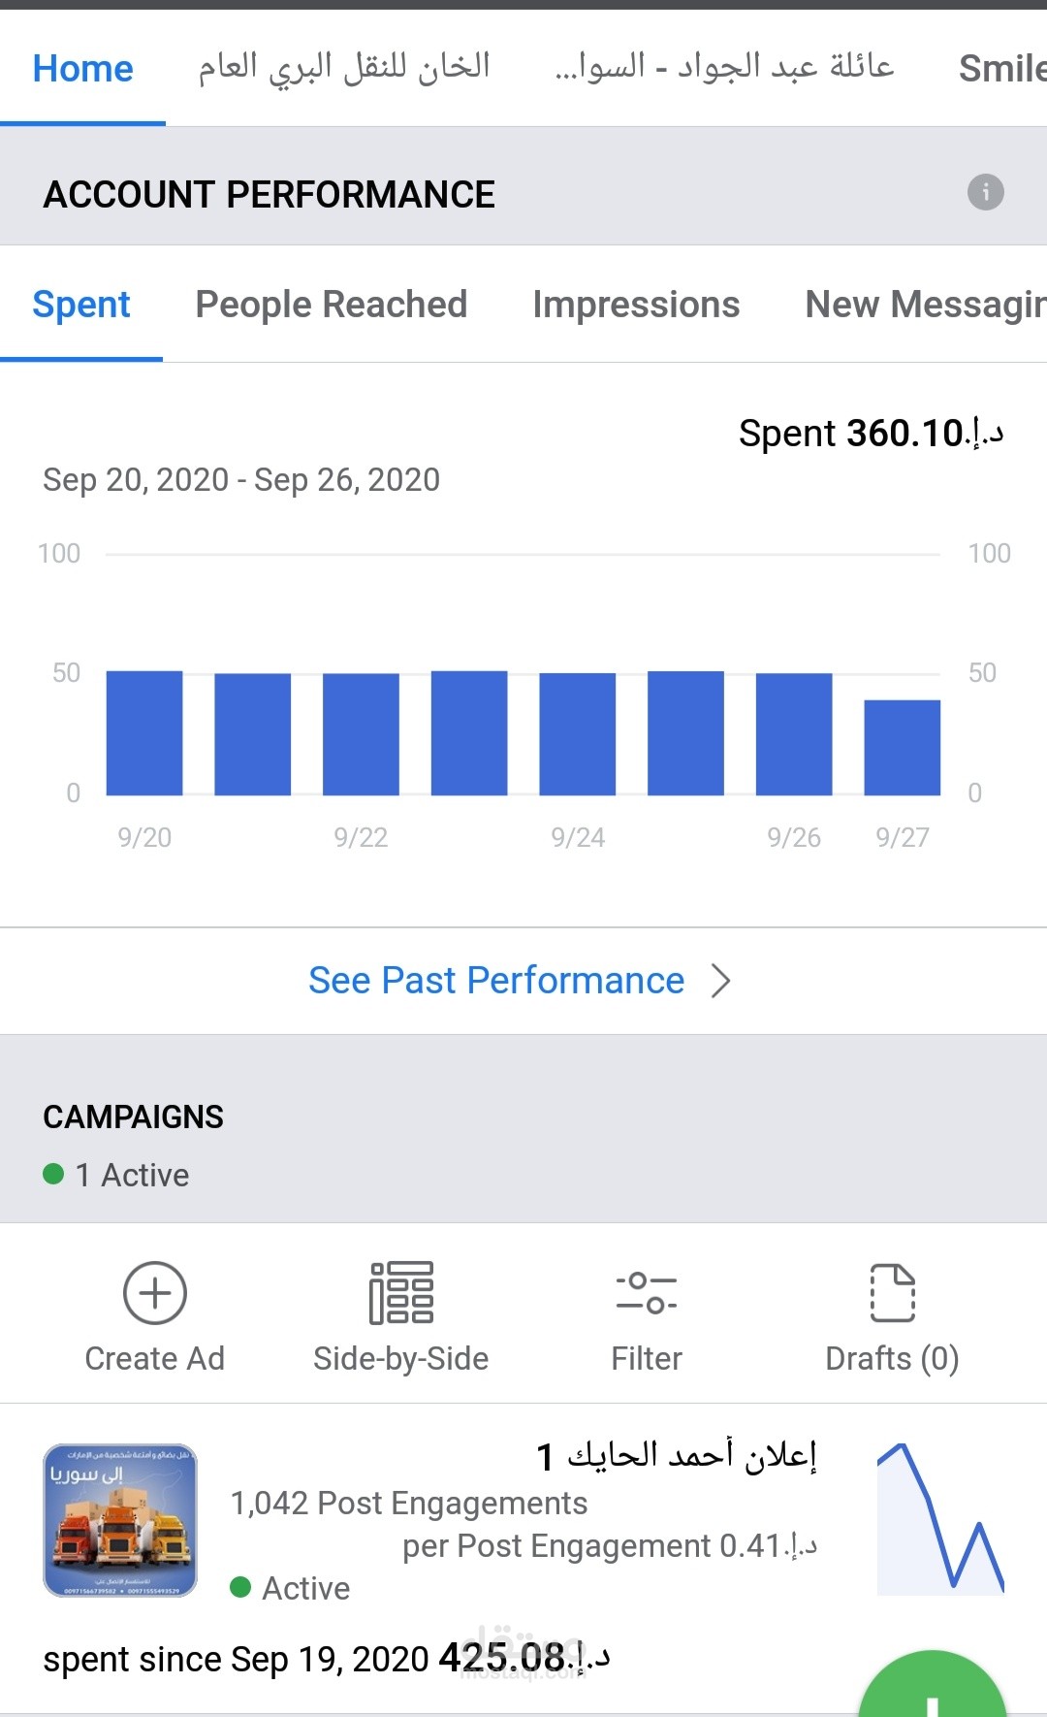Tap the Create Ad plus icon
Viewport: 1047px width, 1717px height.
pos(155,1293)
